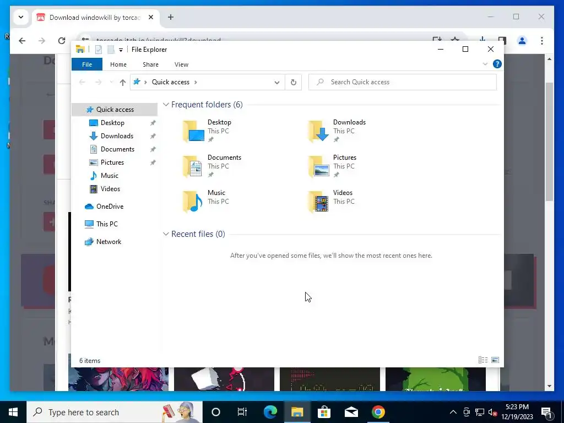The width and height of the screenshot is (564, 423).
Task: Expand the ribbon with the chevron
Action: coord(485,64)
